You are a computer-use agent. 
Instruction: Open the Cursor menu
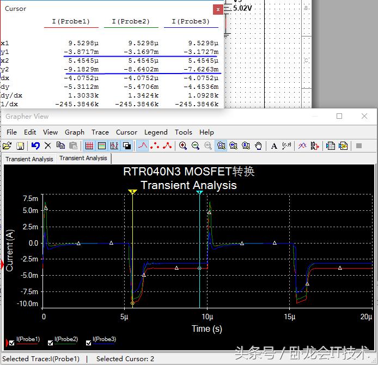126,132
